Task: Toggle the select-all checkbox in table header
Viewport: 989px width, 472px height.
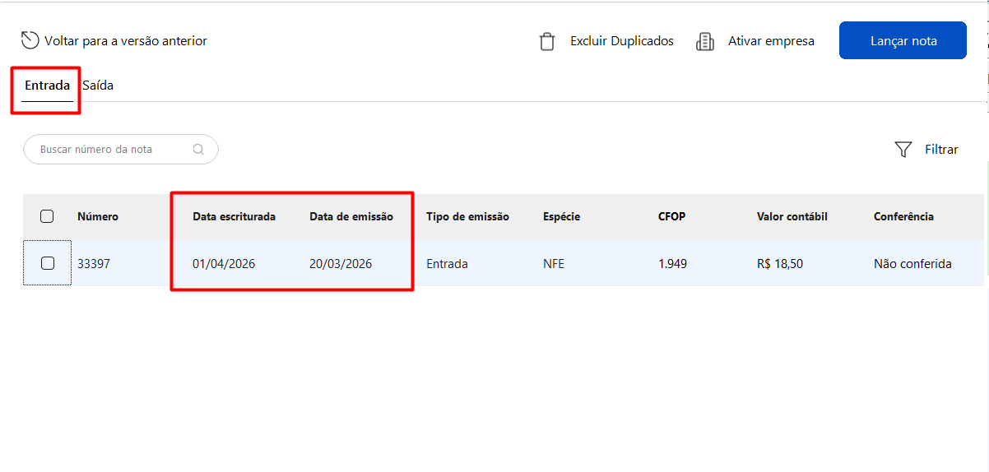Action: pyautogui.click(x=47, y=216)
